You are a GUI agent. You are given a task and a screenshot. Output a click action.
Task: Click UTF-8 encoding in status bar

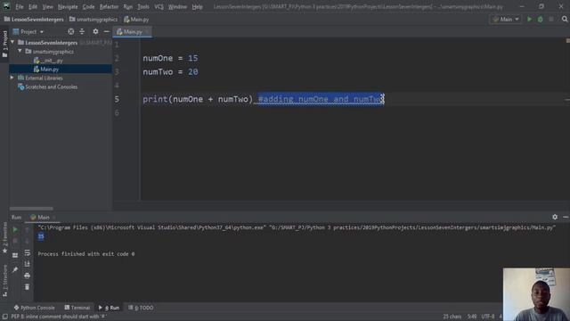(x=488, y=317)
